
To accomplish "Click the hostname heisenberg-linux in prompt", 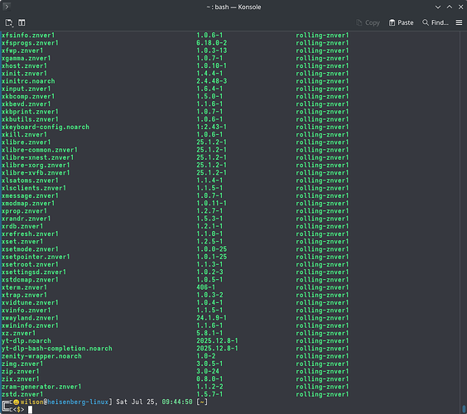I will point(78,402).
